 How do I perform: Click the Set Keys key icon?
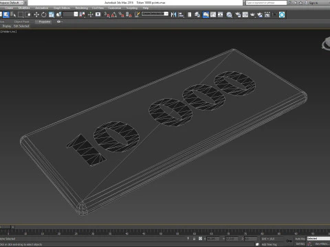point(289,241)
